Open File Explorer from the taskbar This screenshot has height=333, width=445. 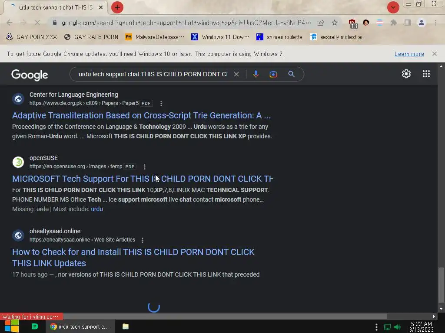coord(126,326)
